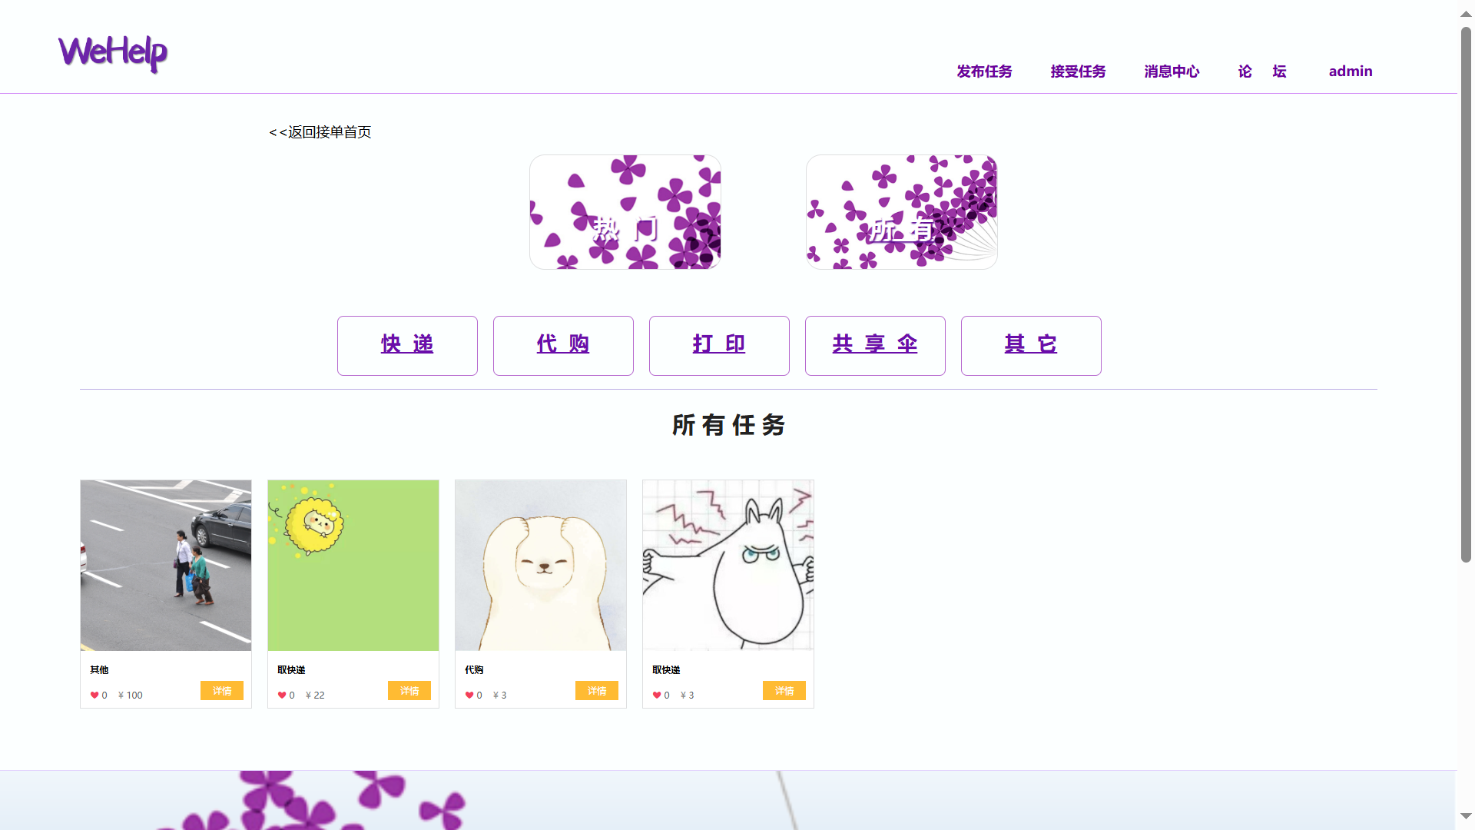Viewport: 1475px width, 830px height.
Task: Click heart icon on 代购 task card
Action: pos(469,696)
